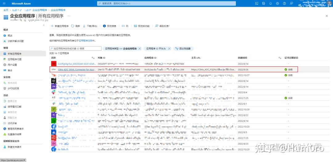Click the application name search field
Screen dimensions: 333x162
click(76, 49)
